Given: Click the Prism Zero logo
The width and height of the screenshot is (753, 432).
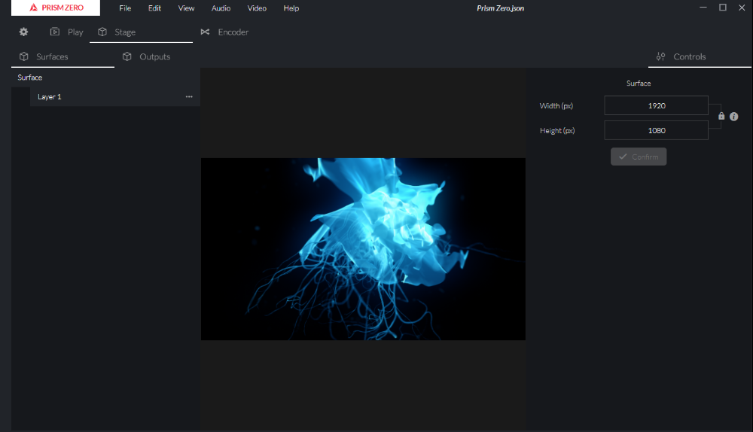Looking at the screenshot, I should click(56, 8).
